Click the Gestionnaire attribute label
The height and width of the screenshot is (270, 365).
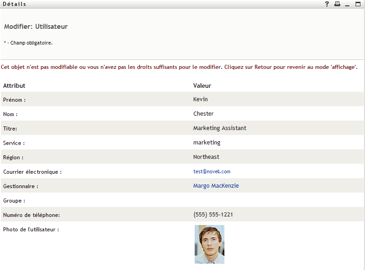(x=21, y=186)
